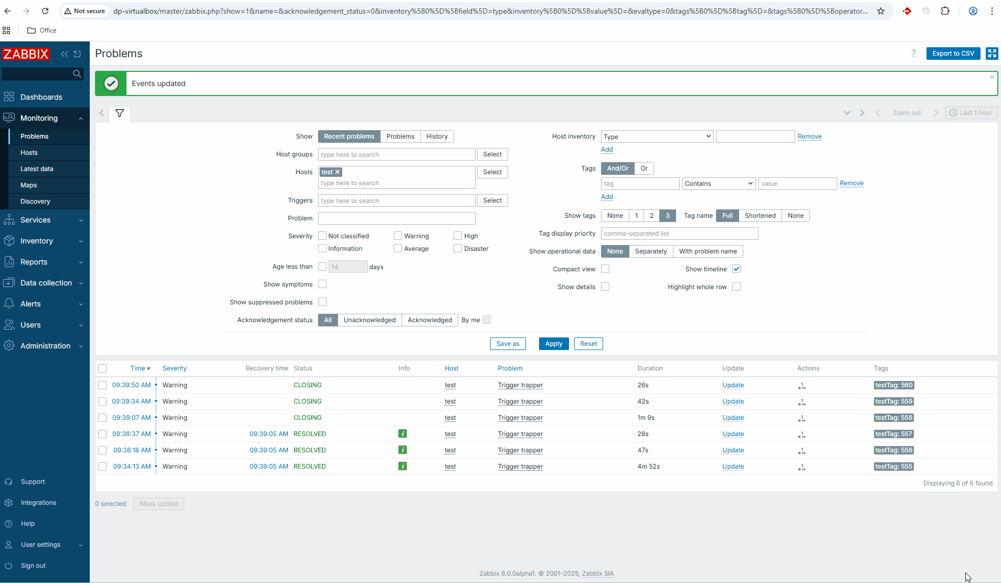Click into the Problem name input field
The width and height of the screenshot is (1001, 583).
396,218
